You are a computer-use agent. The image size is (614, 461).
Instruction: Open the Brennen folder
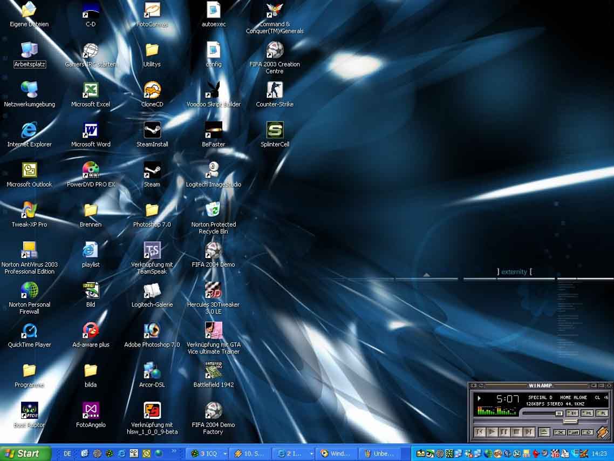coord(91,215)
